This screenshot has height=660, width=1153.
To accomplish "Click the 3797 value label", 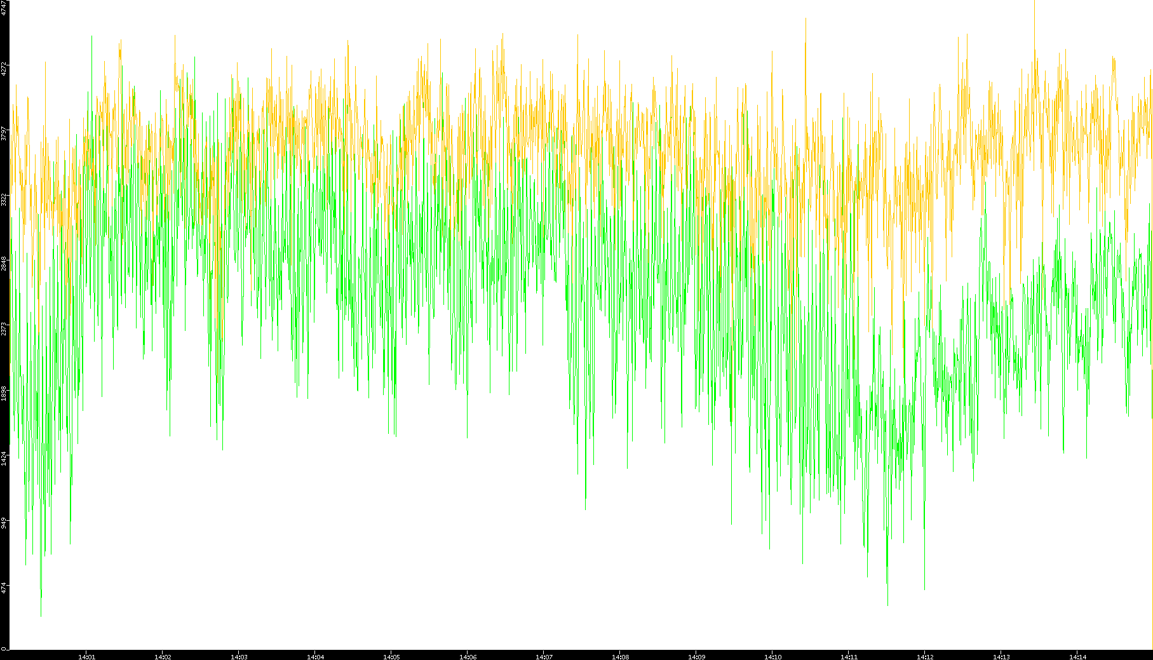I will point(4,133).
